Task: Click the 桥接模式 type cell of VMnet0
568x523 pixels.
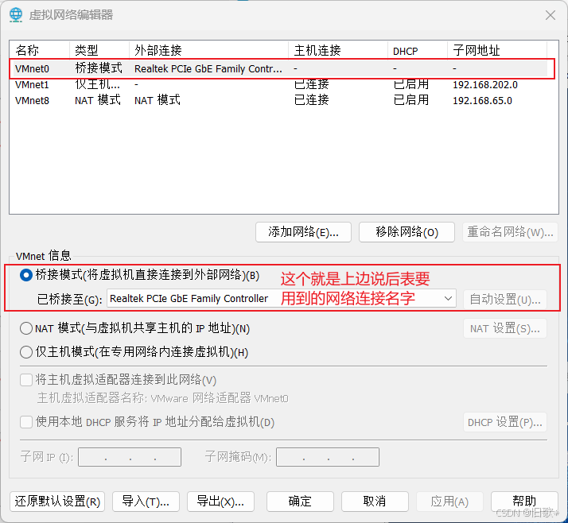Action: tap(99, 68)
